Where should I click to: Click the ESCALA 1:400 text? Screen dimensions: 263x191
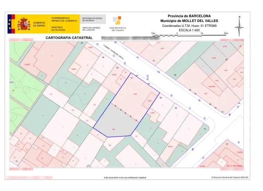coord(189,30)
